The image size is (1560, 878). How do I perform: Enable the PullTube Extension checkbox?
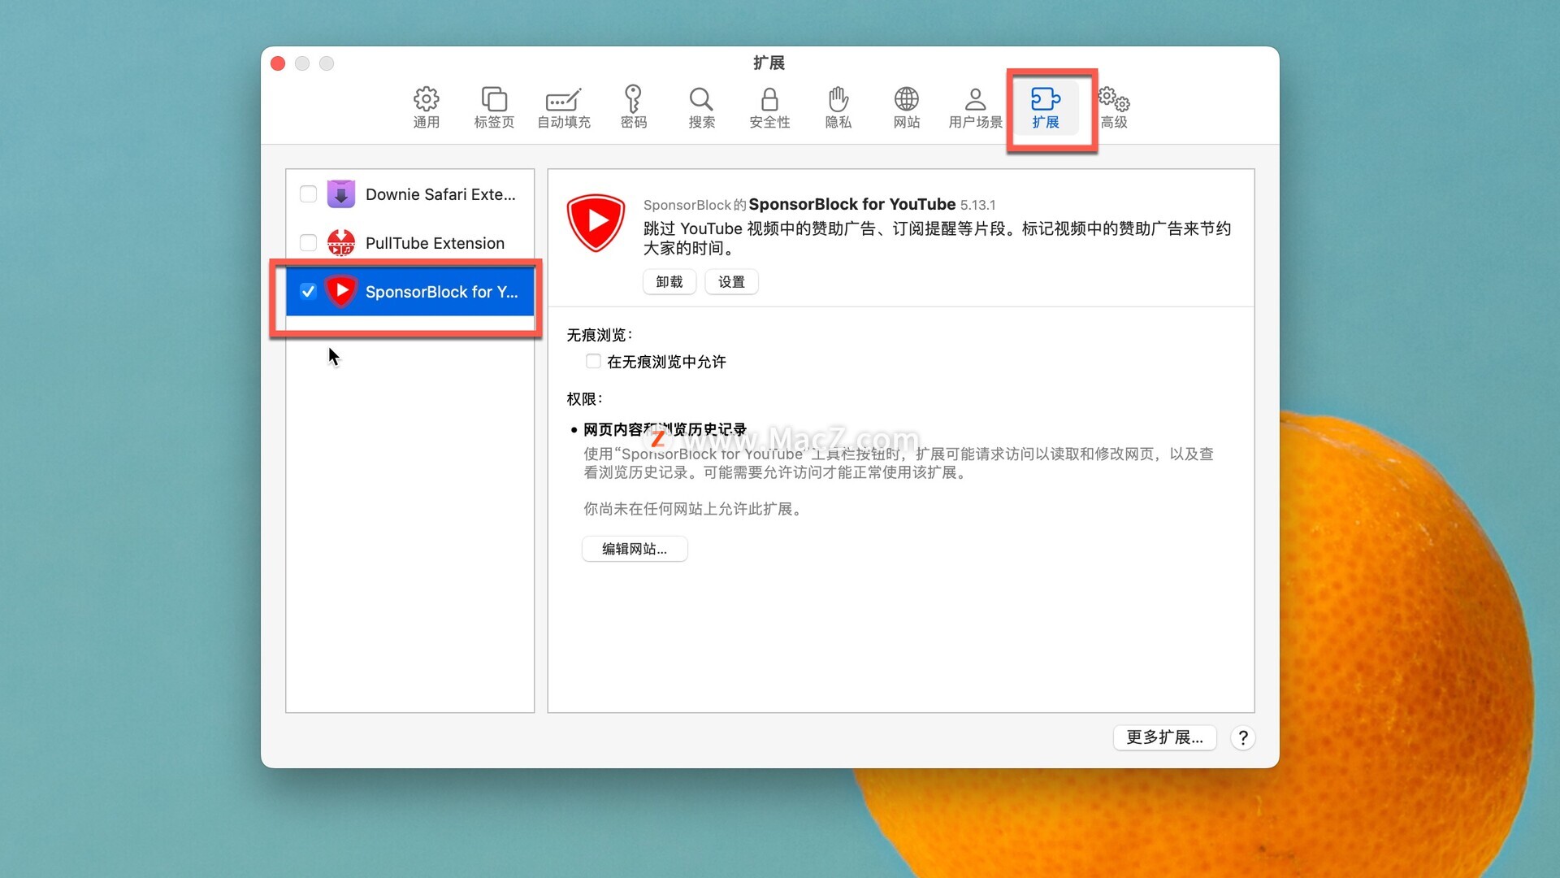tap(308, 243)
